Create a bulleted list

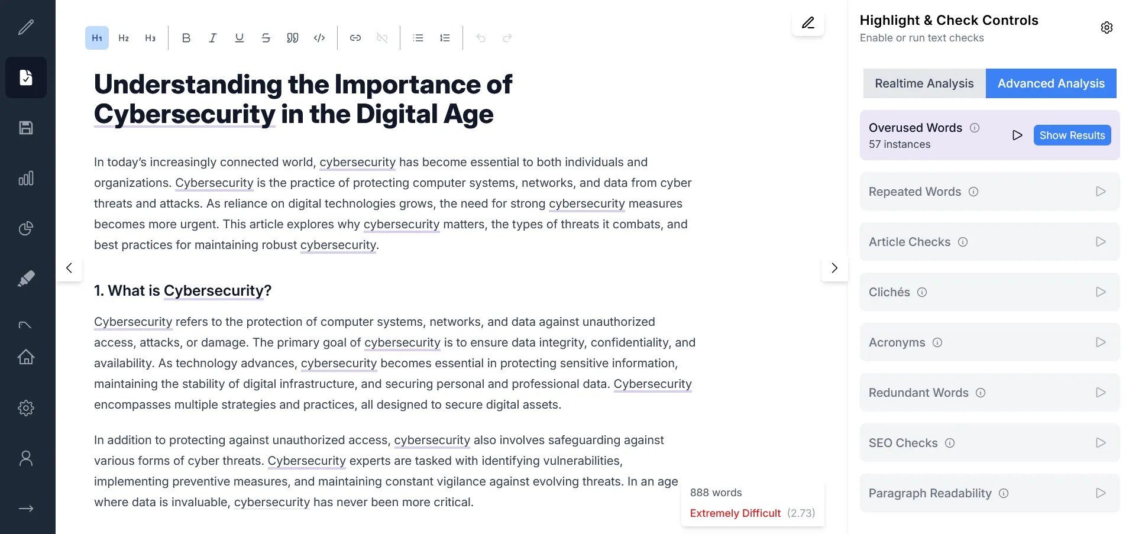(x=418, y=38)
